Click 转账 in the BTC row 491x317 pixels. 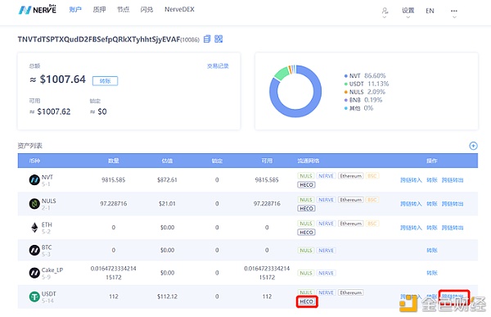432,250
